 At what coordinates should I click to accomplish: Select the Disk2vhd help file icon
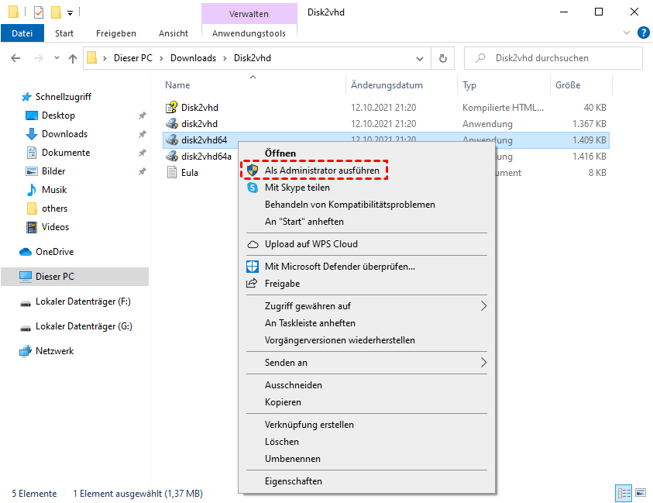point(172,108)
